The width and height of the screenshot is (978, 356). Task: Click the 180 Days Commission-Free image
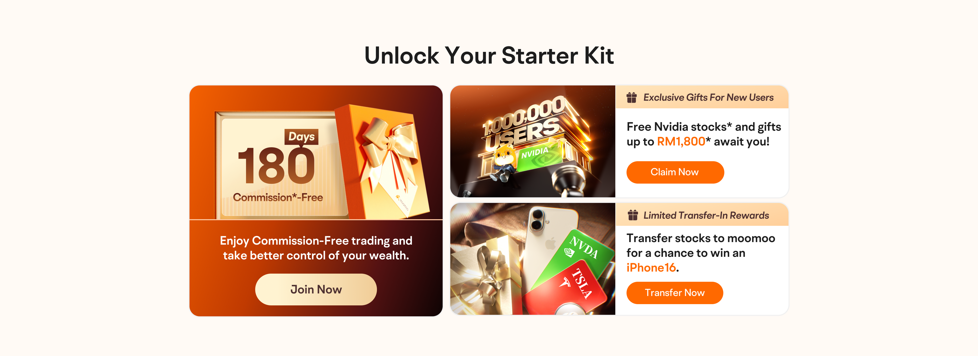coord(316,152)
